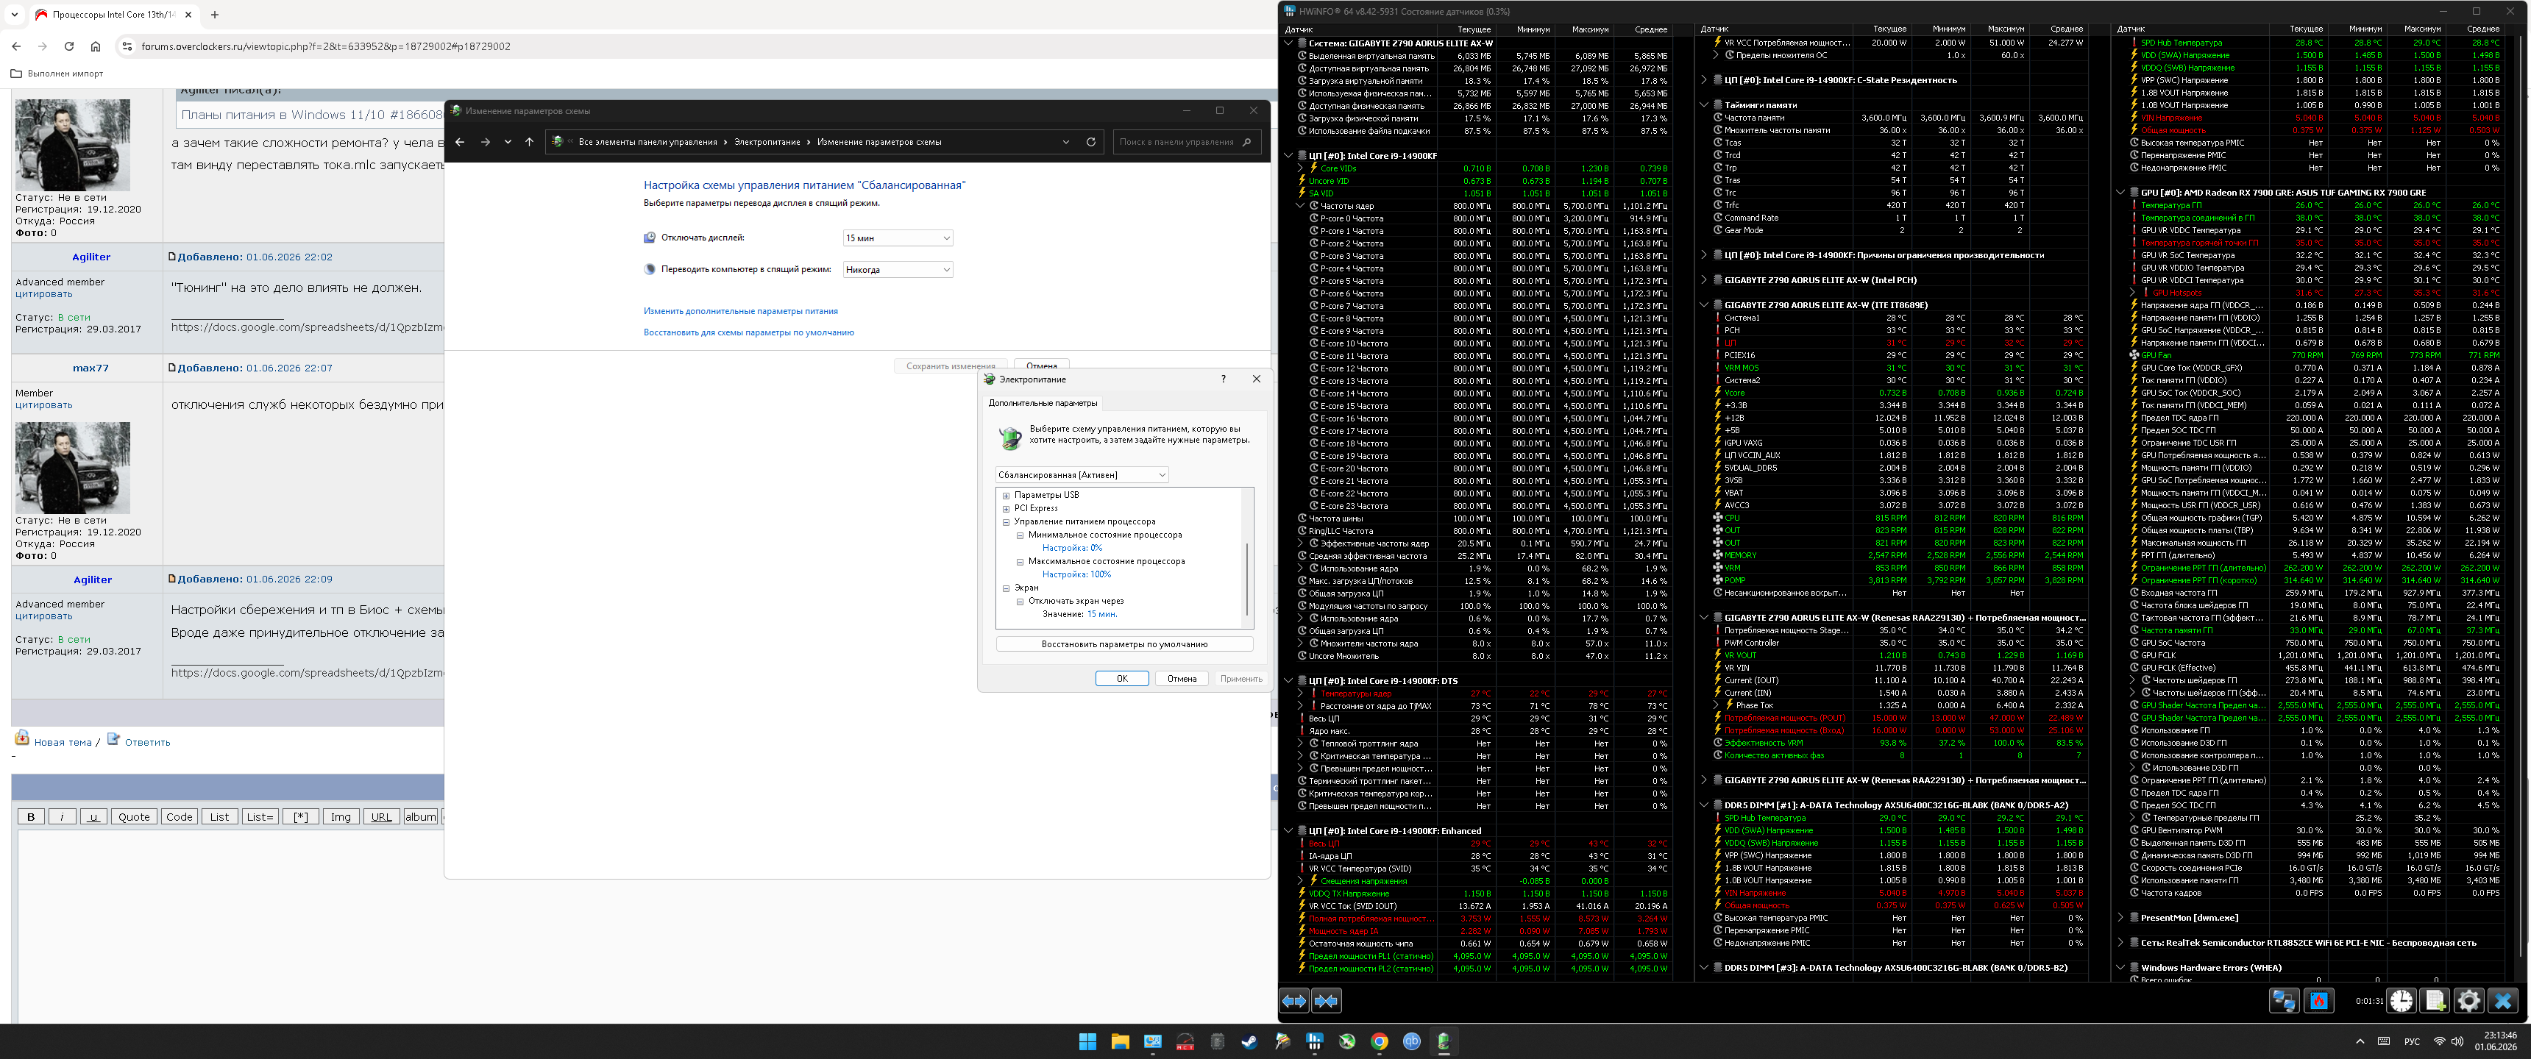This screenshot has width=2531, height=1059.
Task: Click the Chrome address bar URL
Action: (326, 46)
